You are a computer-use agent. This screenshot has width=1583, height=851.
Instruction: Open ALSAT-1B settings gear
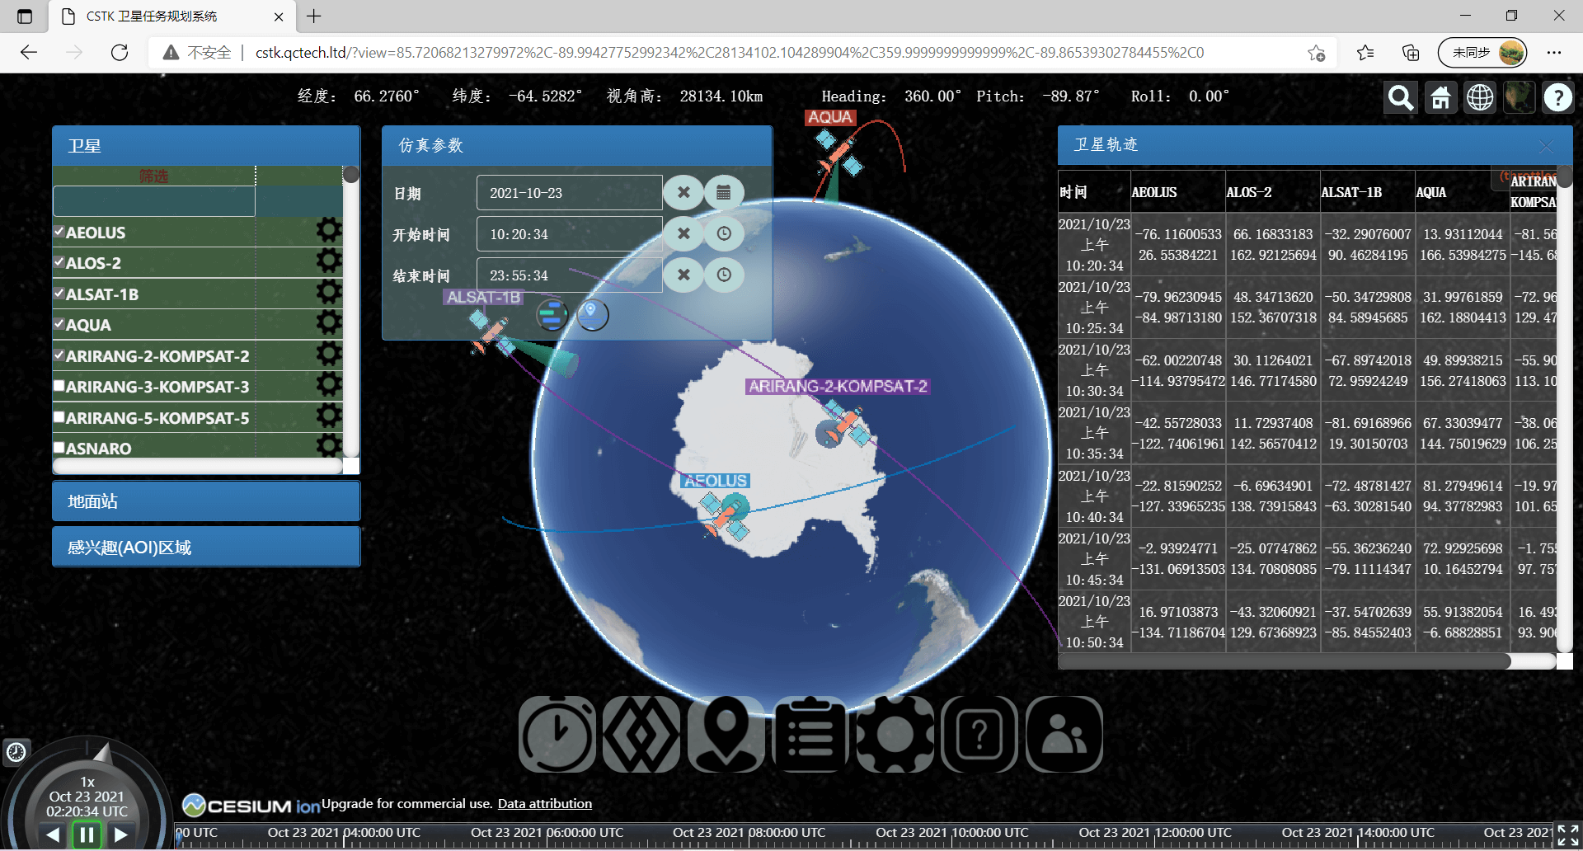pos(329,293)
